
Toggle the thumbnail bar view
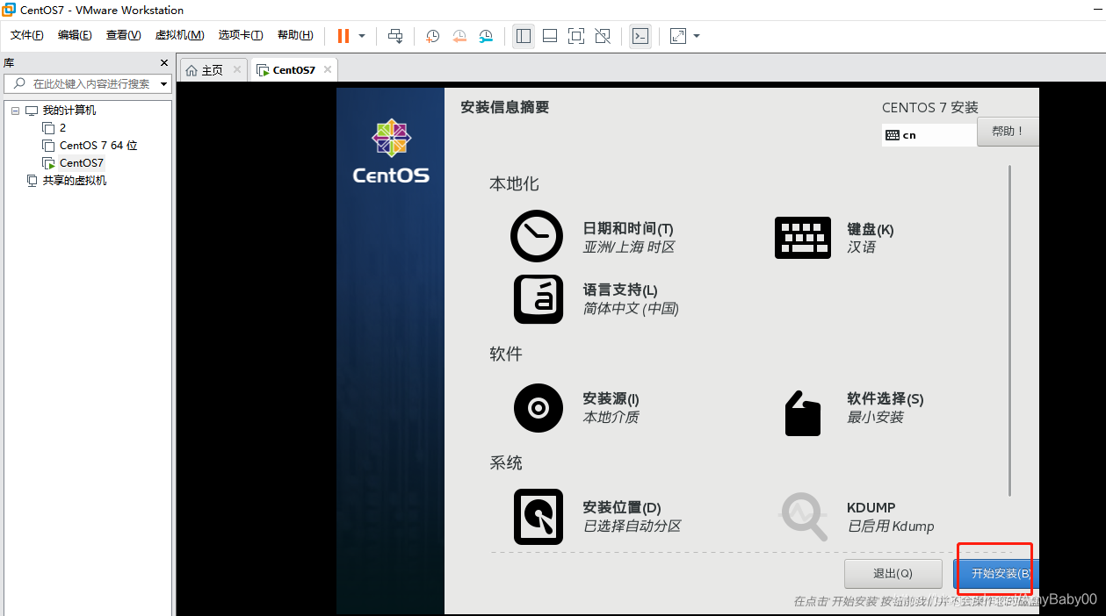pyautogui.click(x=550, y=36)
